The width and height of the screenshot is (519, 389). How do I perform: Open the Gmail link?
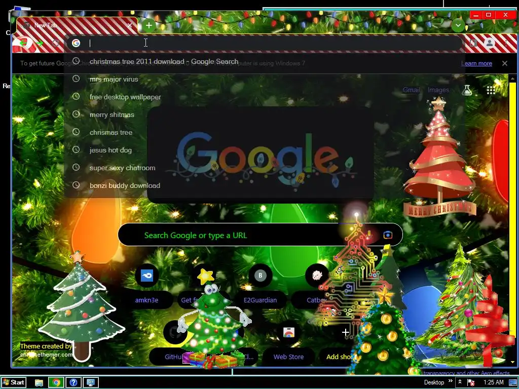coord(411,90)
